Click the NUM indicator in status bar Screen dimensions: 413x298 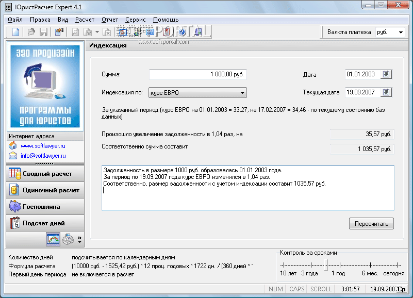point(275,289)
